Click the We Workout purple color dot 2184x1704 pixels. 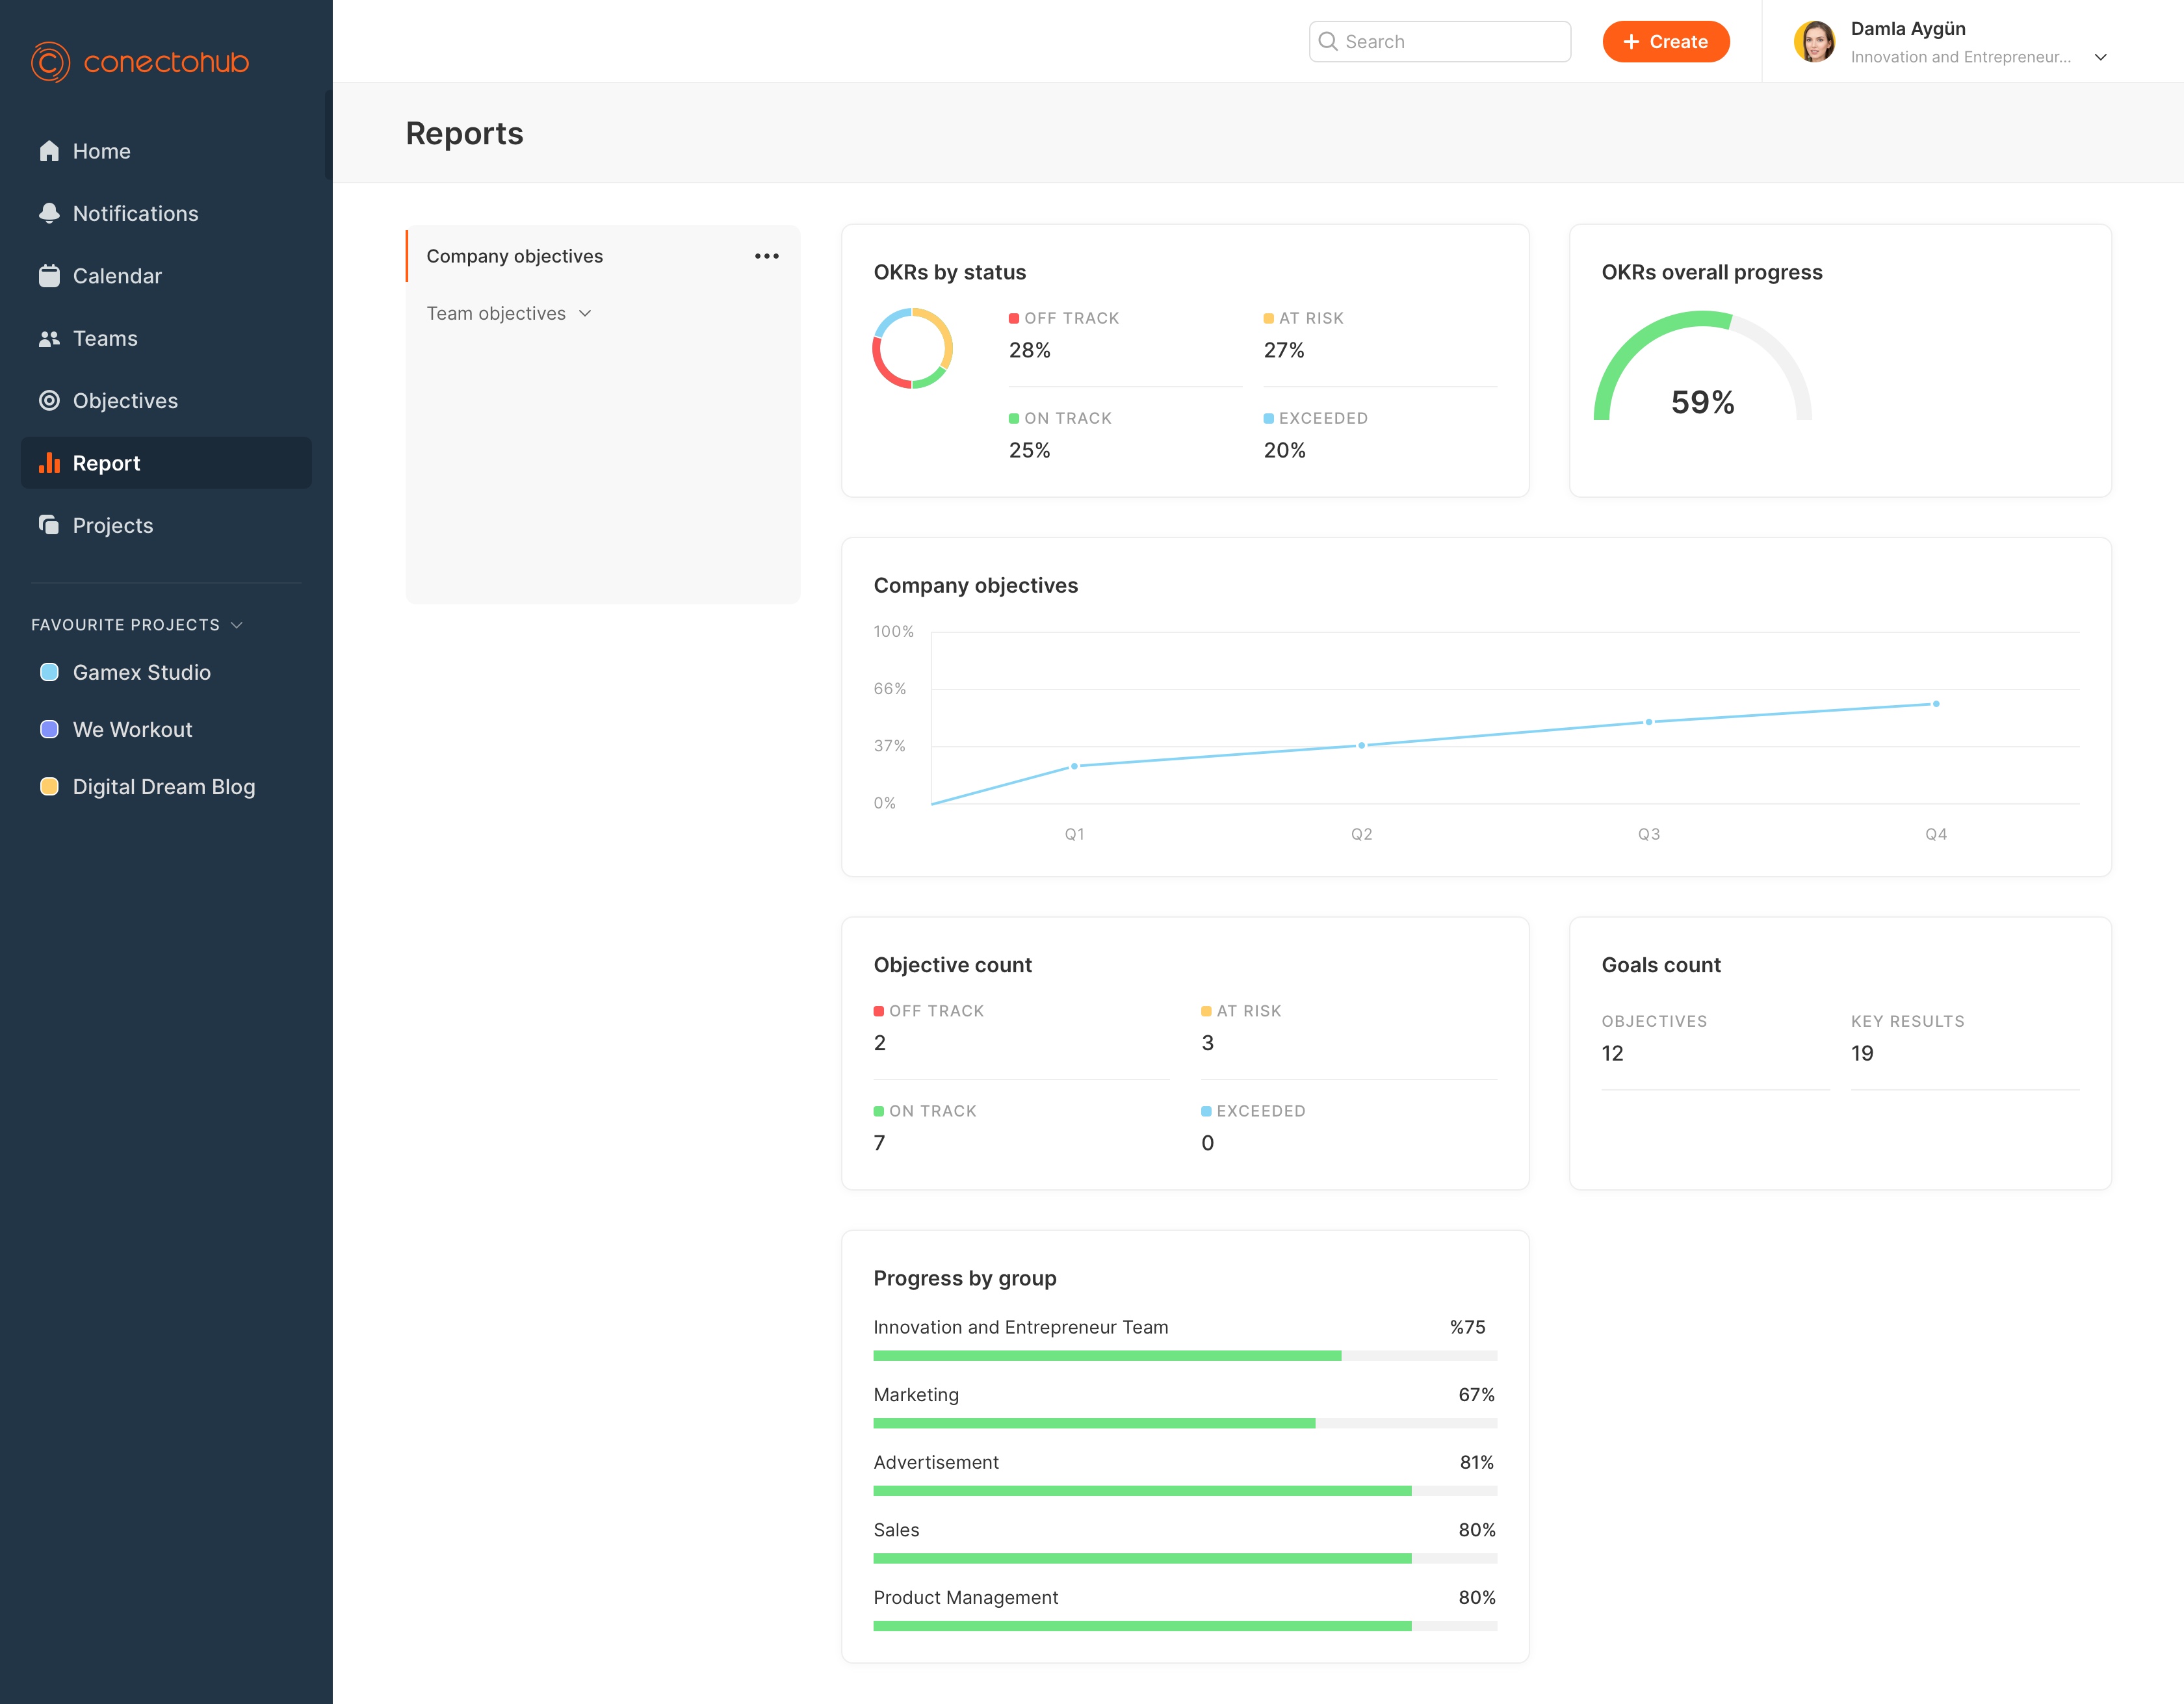click(x=49, y=729)
